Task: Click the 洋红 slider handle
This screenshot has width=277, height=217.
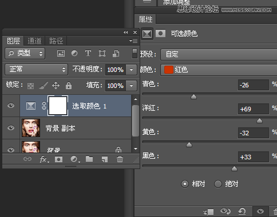Action: [259, 120]
